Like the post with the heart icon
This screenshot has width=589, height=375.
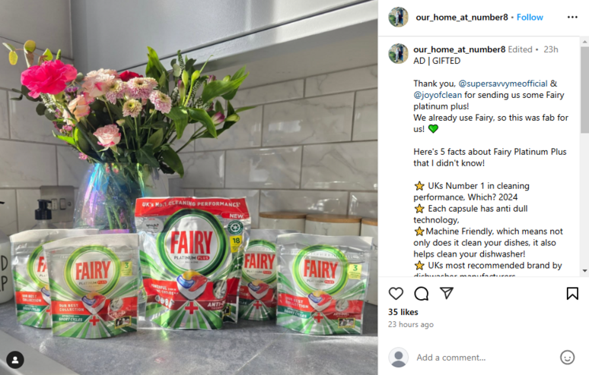pos(396,293)
